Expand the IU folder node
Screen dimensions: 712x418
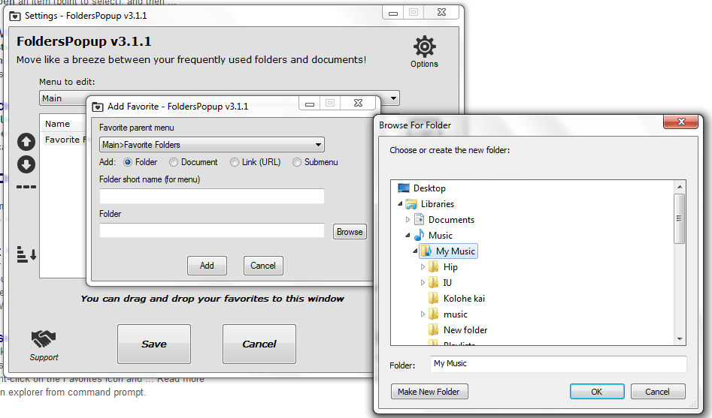[x=423, y=283]
